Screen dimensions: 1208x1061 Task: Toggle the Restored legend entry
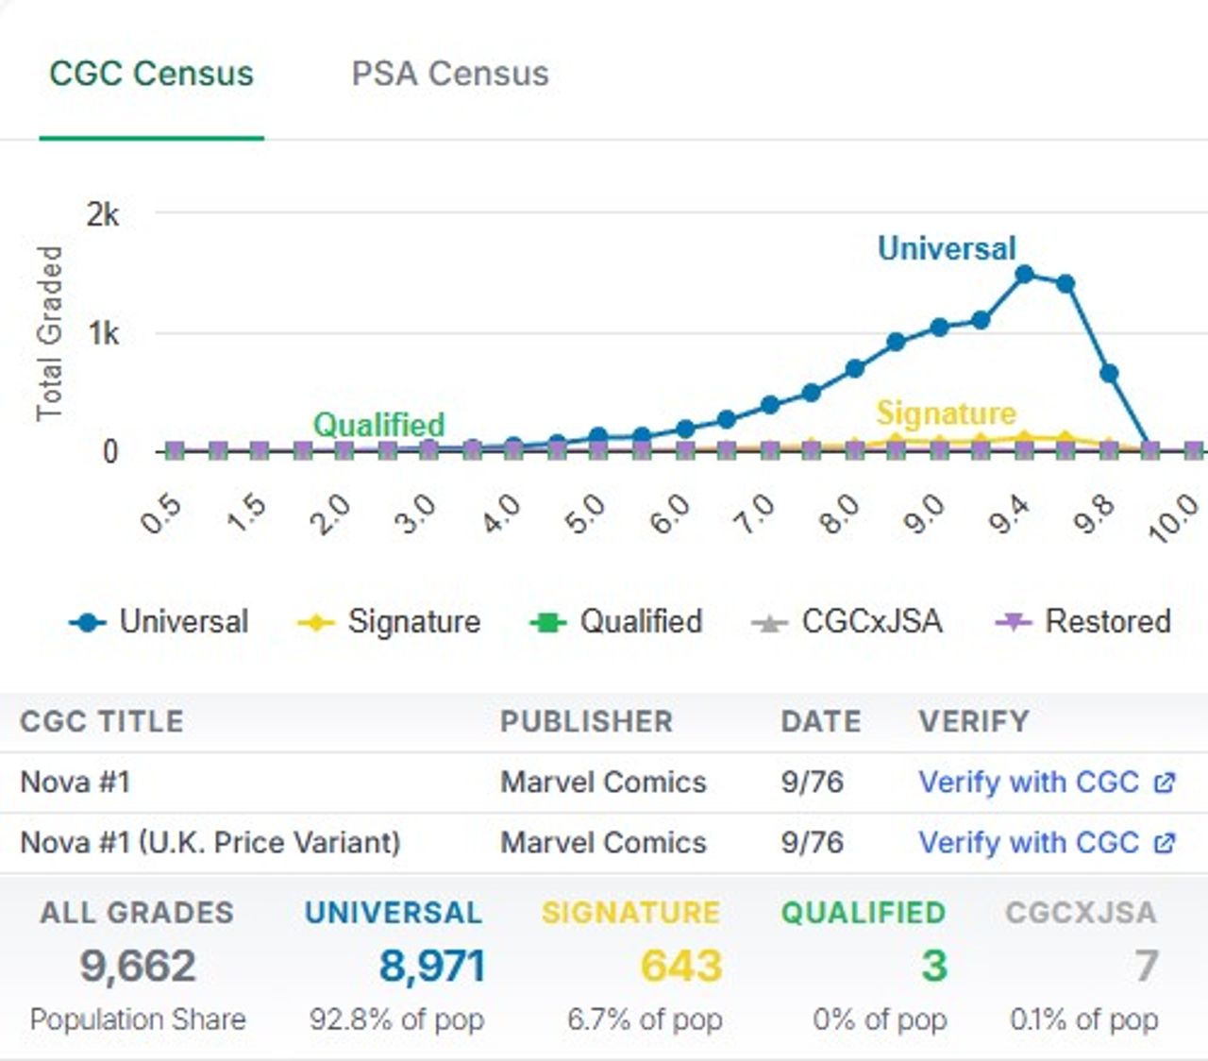coord(1107,621)
